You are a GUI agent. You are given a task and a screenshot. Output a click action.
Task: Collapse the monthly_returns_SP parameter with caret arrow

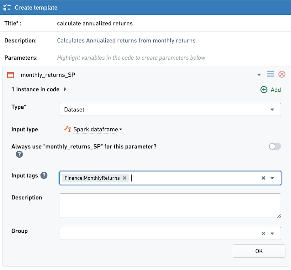(259, 75)
